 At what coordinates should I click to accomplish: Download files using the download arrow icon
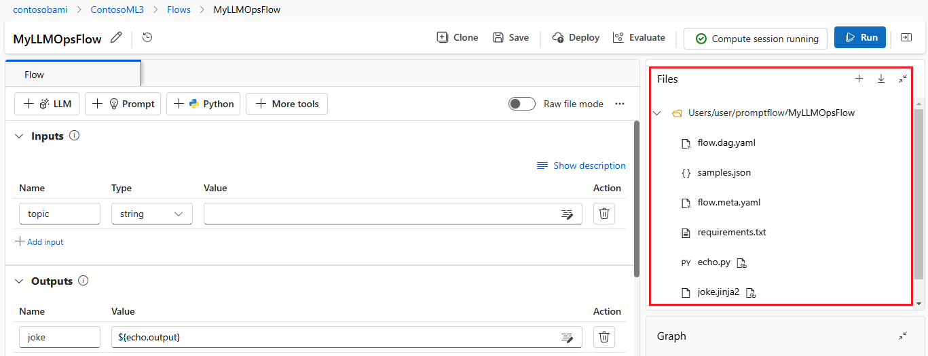coord(881,79)
